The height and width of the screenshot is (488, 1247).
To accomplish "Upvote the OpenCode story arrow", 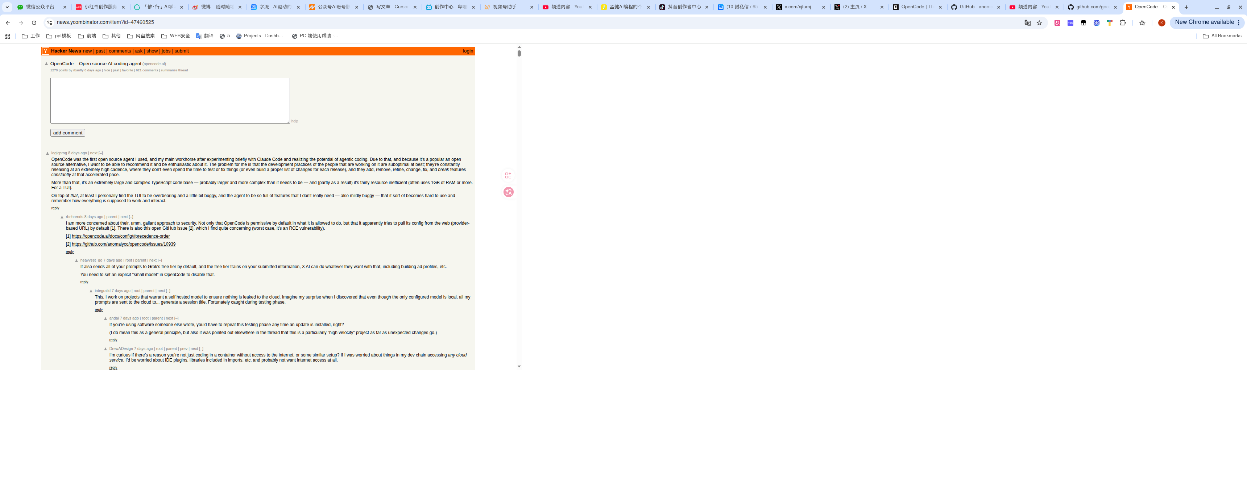I will pos(46,63).
